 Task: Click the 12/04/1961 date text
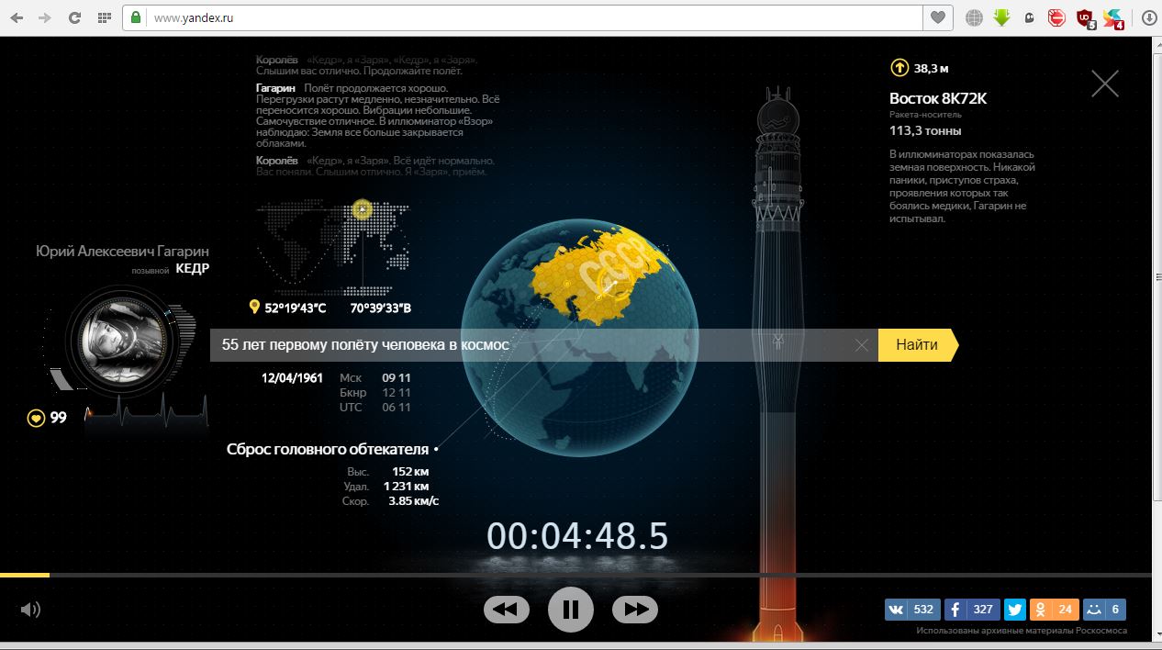click(292, 377)
